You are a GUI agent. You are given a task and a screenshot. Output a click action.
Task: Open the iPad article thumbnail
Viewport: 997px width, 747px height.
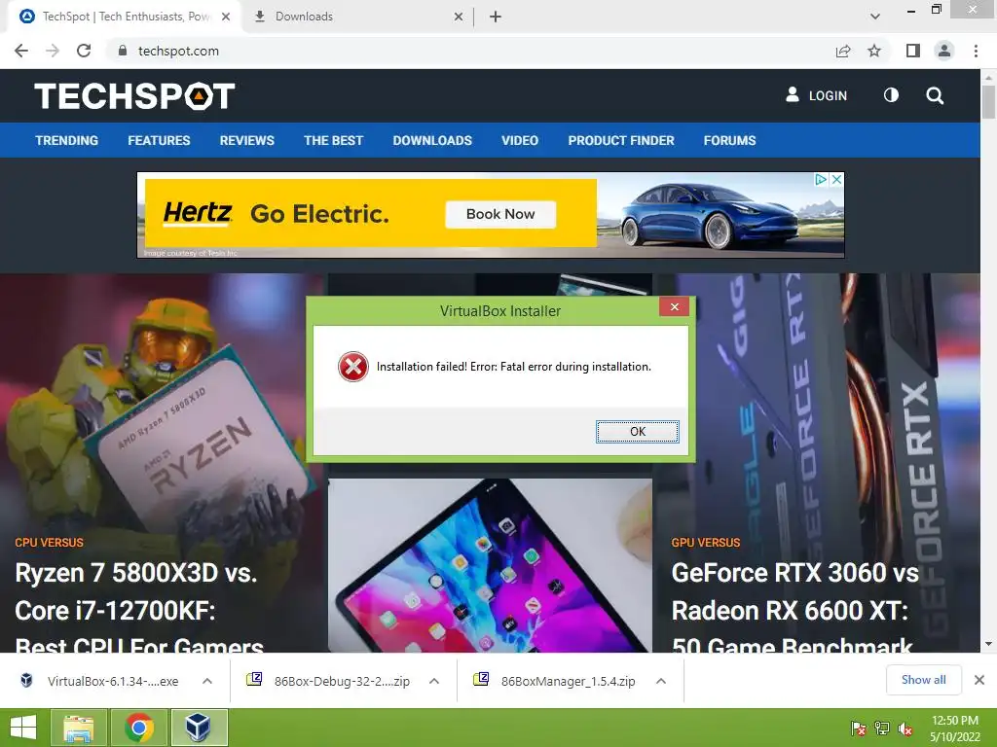tap(491, 565)
